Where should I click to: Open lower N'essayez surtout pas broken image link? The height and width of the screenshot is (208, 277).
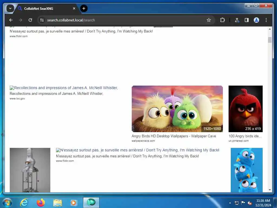[x=137, y=150]
